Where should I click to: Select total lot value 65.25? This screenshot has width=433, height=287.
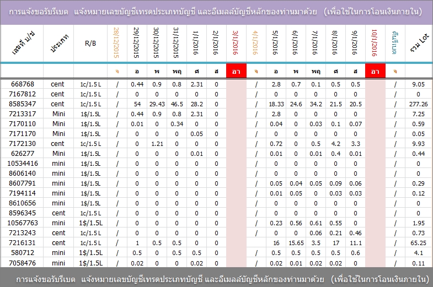(418, 243)
